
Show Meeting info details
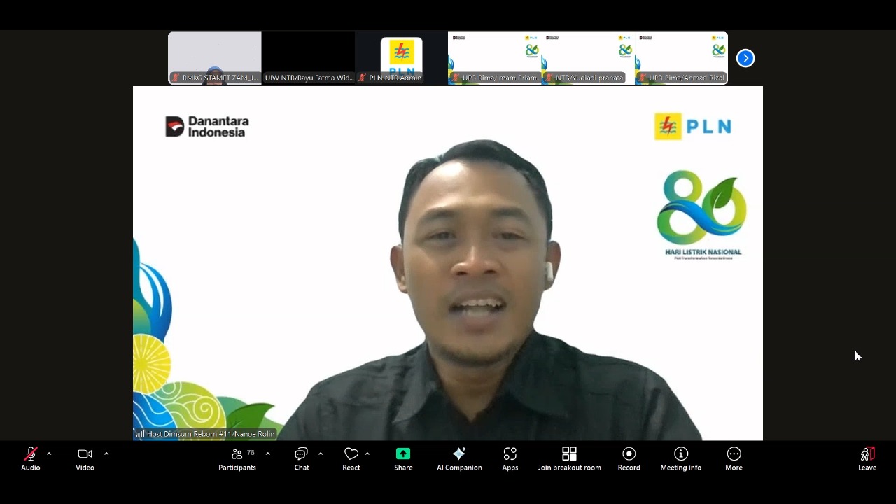(680, 459)
